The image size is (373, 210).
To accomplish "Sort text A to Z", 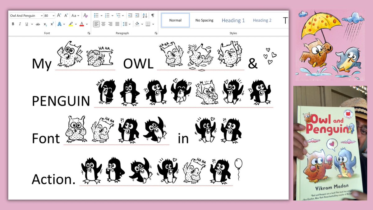I will (145, 15).
